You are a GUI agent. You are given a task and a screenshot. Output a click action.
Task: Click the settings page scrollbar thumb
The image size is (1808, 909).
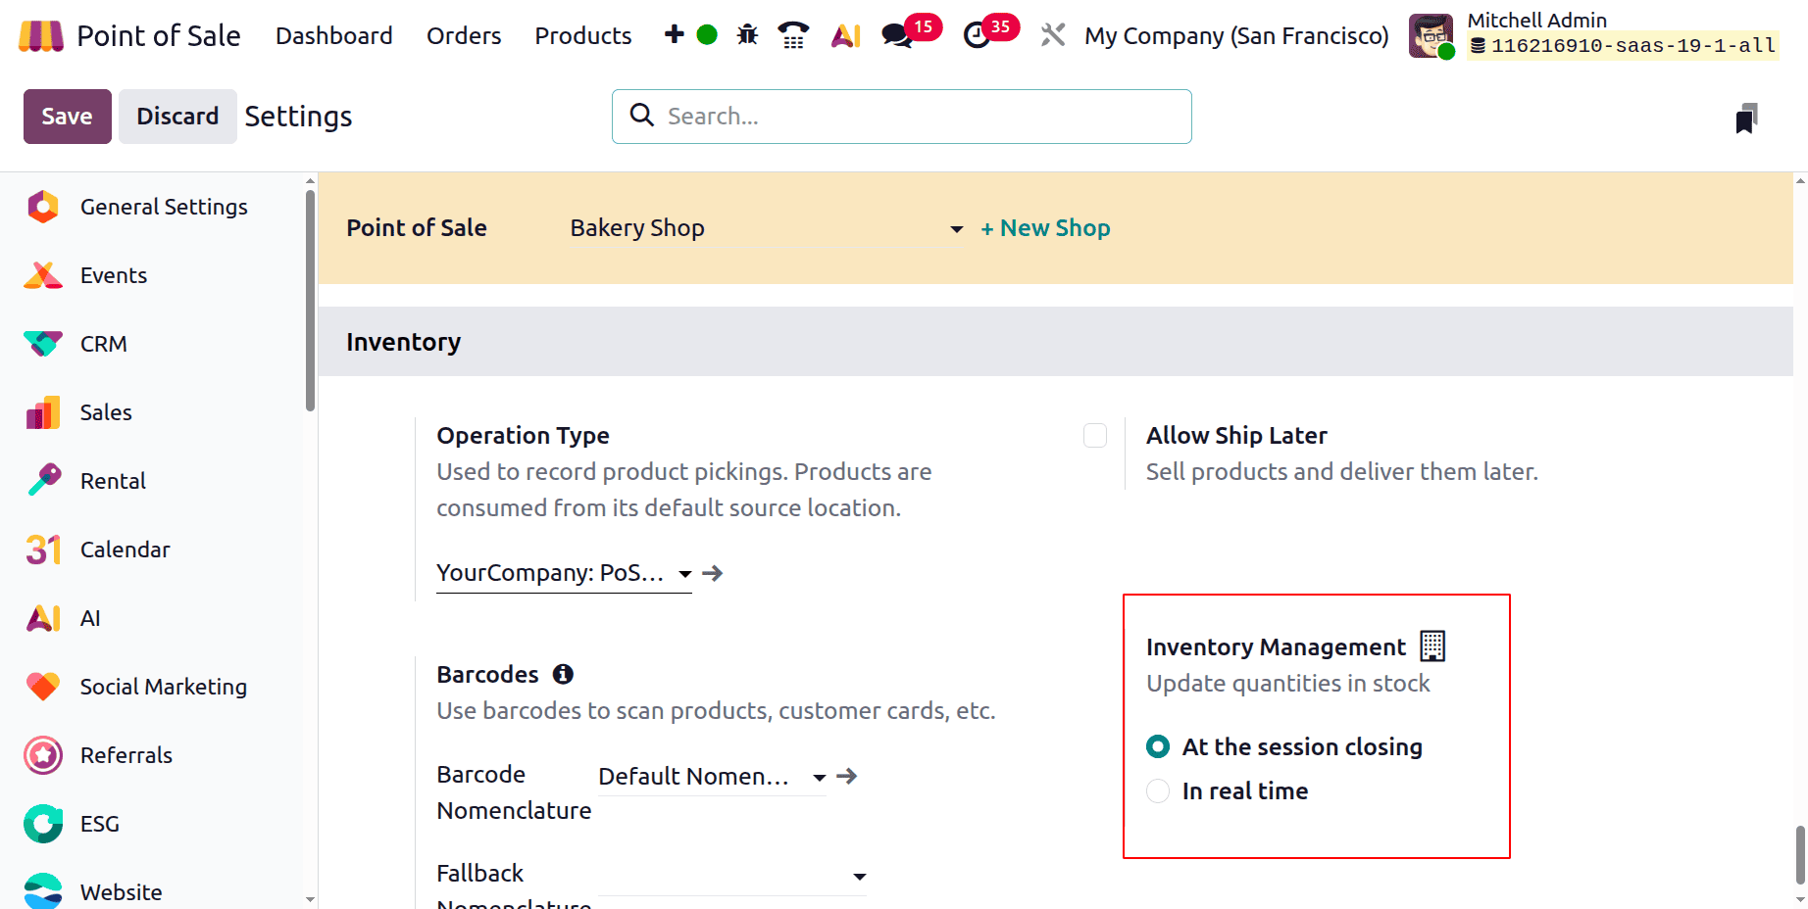(x=1800, y=855)
